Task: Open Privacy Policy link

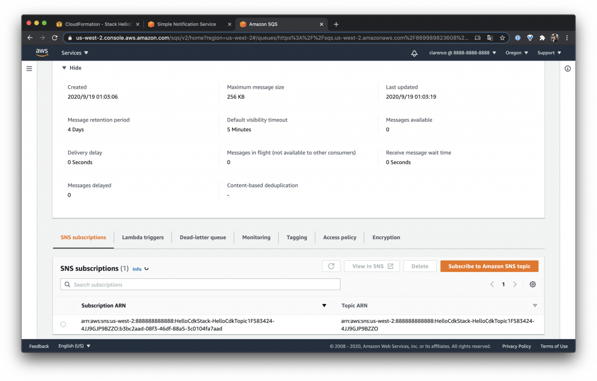Action: tap(517, 346)
